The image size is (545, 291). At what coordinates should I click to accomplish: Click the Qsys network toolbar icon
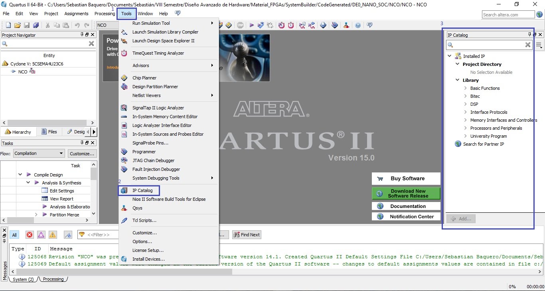(346, 25)
